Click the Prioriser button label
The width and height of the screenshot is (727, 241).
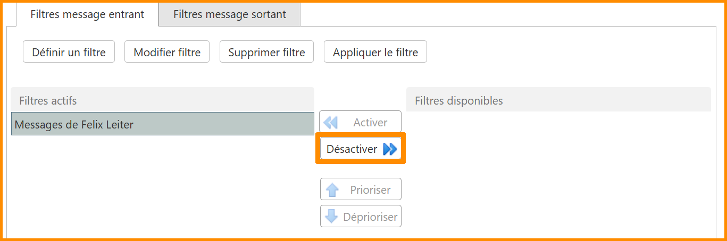(x=370, y=190)
